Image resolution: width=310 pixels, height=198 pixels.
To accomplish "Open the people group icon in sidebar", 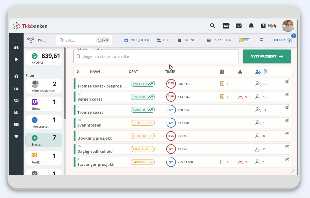I will (16, 100).
